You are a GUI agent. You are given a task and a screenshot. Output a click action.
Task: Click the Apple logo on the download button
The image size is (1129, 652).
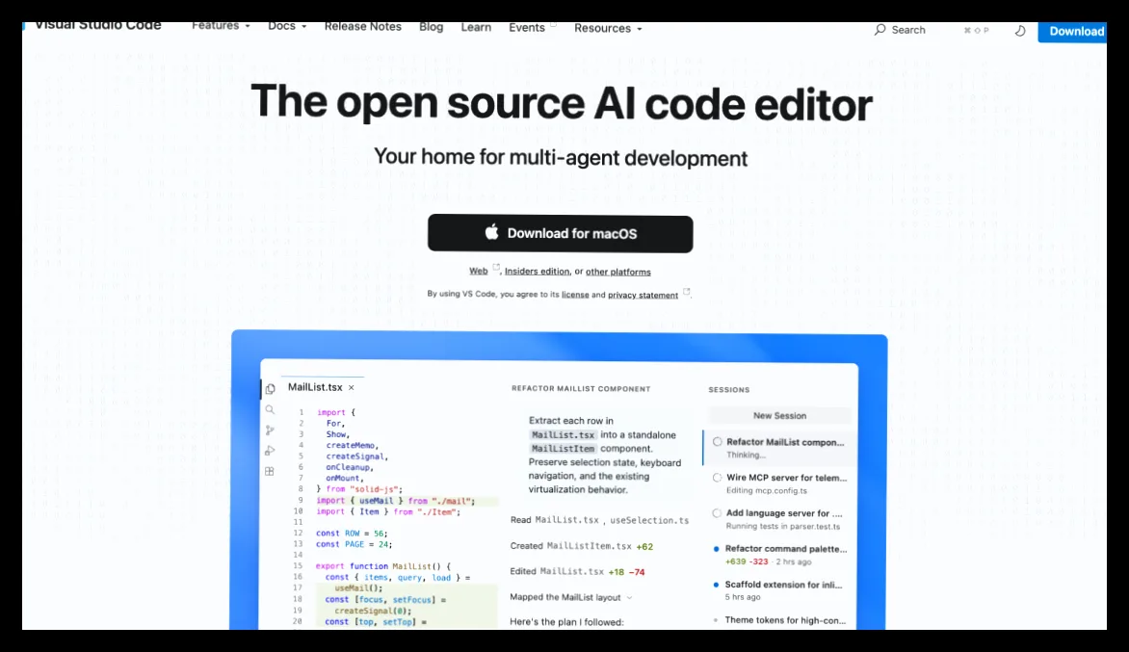coord(492,232)
